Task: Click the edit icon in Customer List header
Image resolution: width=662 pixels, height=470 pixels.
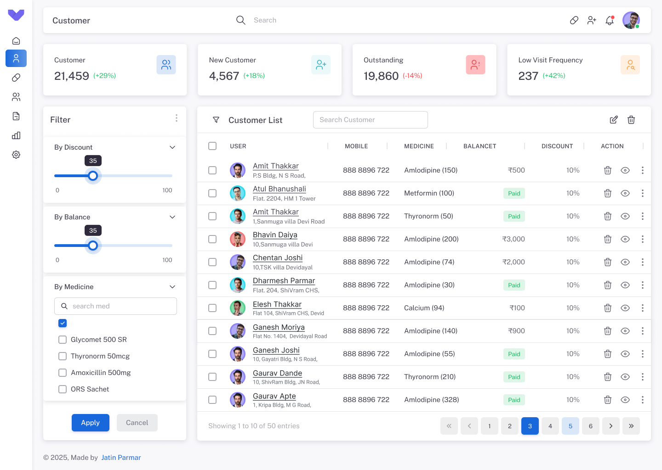Action: point(614,120)
